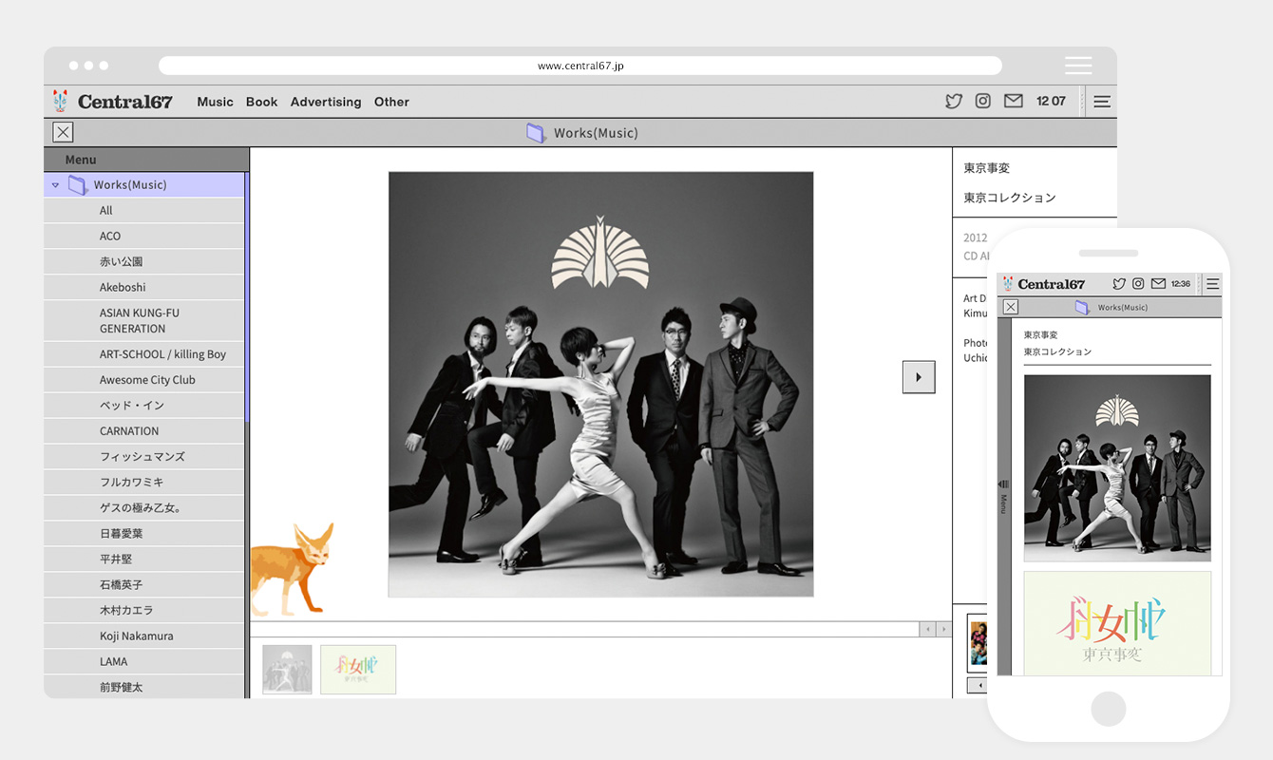Select Awesome City Club in the sidebar
Image resolution: width=1273 pixels, height=760 pixels.
pos(144,380)
